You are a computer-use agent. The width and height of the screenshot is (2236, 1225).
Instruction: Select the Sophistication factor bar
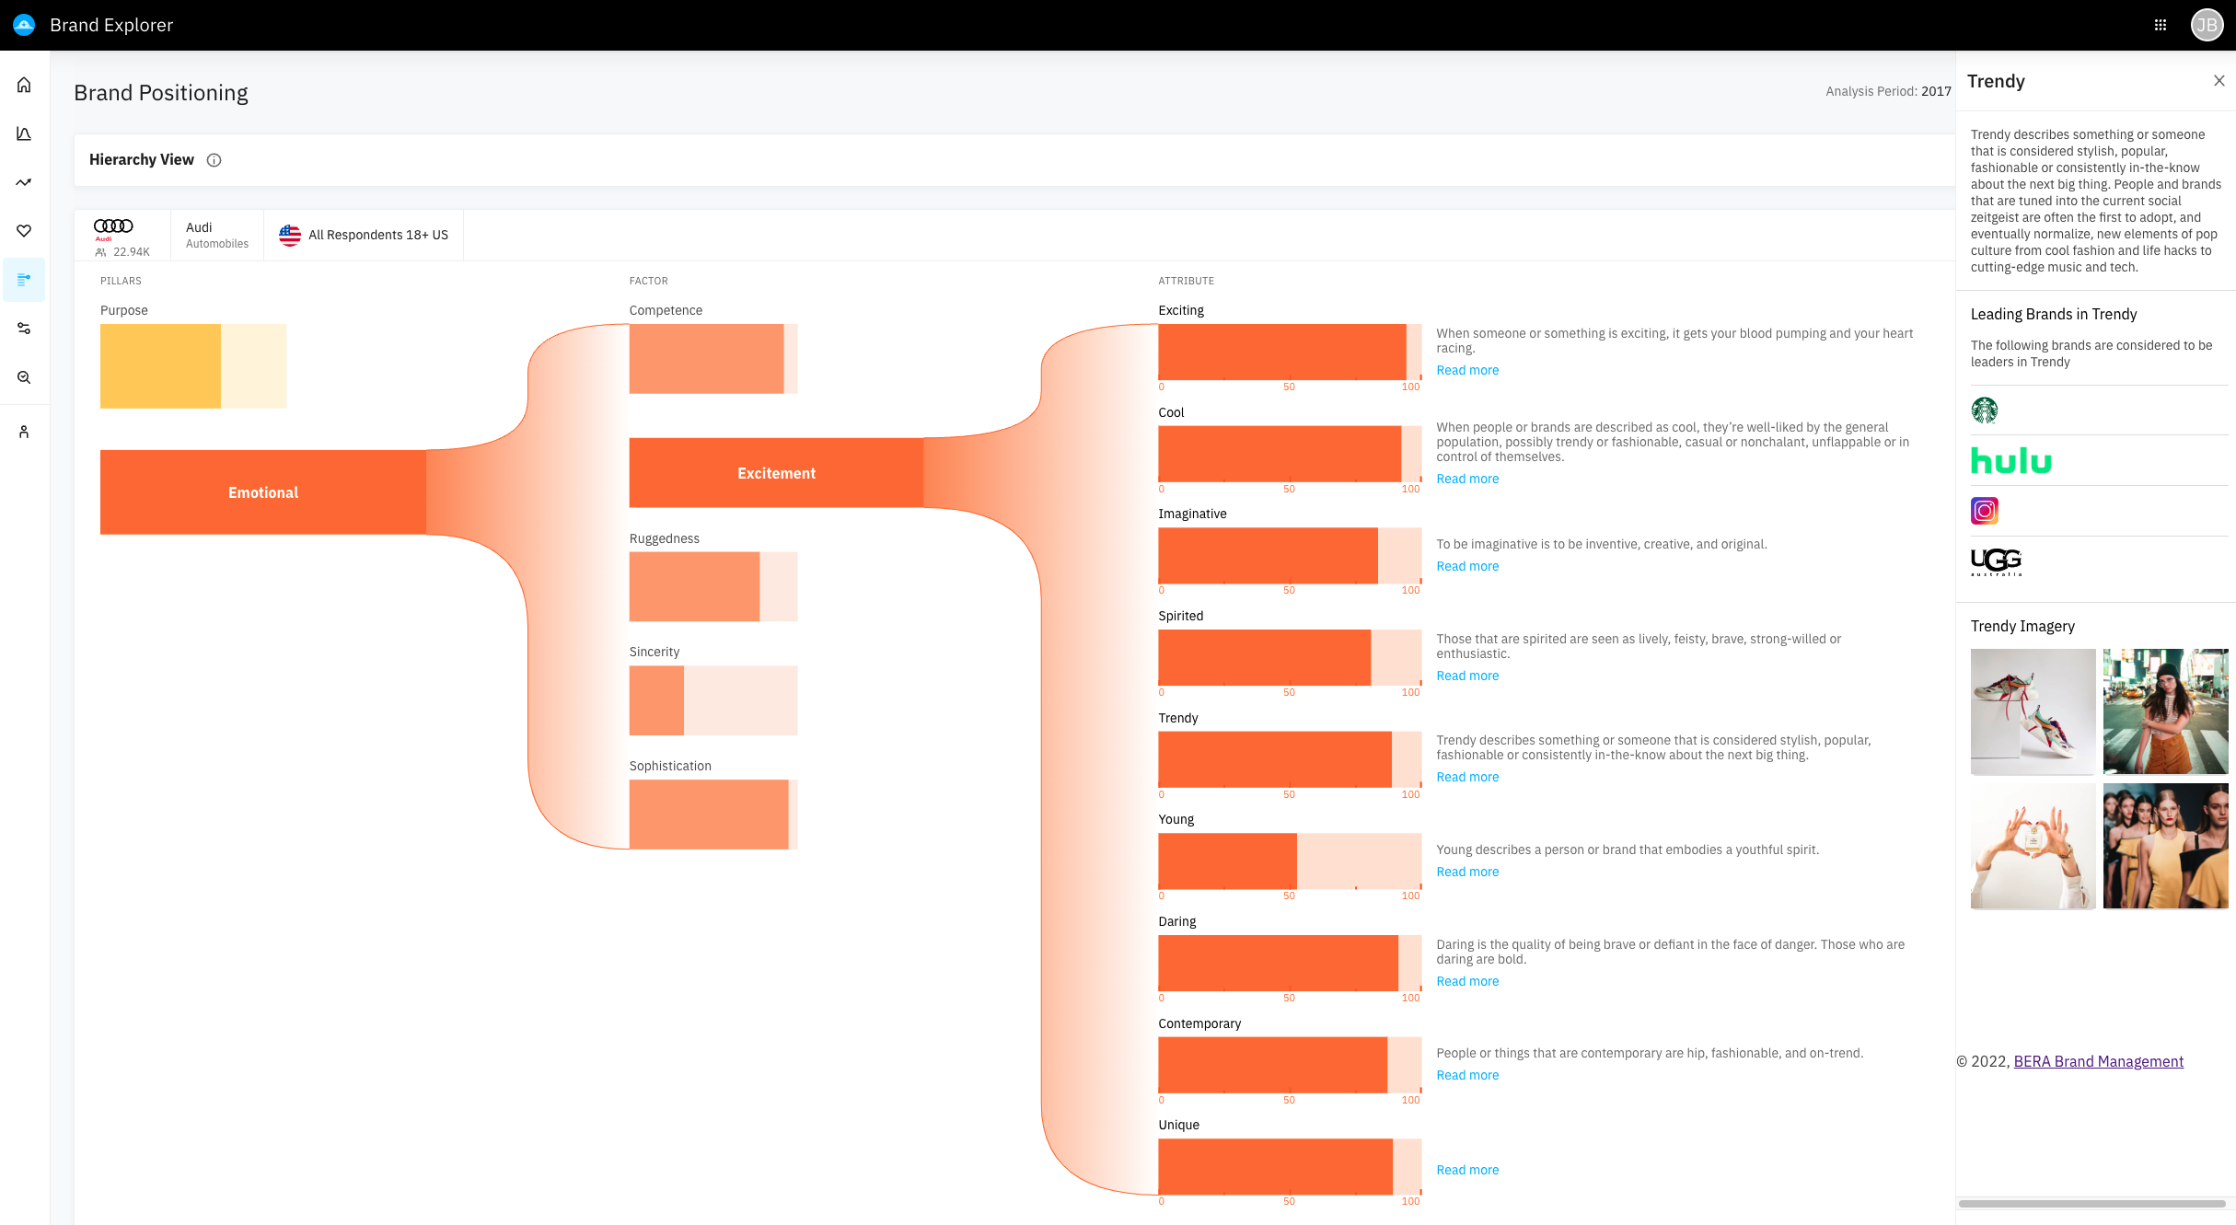click(x=713, y=815)
